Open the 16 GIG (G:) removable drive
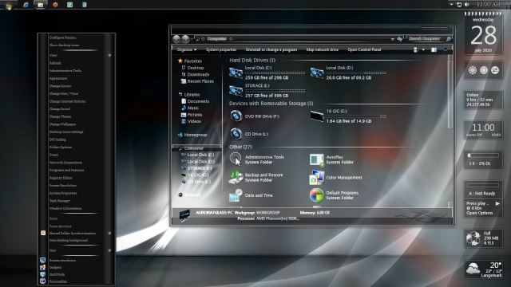The height and width of the screenshot is (287, 511). pos(317,116)
